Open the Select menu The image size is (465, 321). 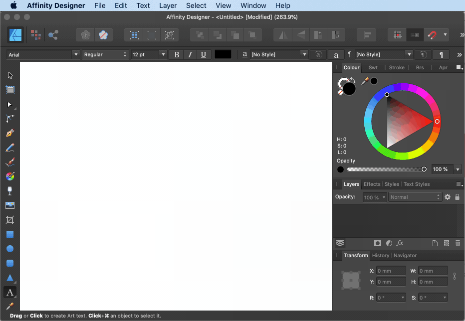click(x=196, y=5)
